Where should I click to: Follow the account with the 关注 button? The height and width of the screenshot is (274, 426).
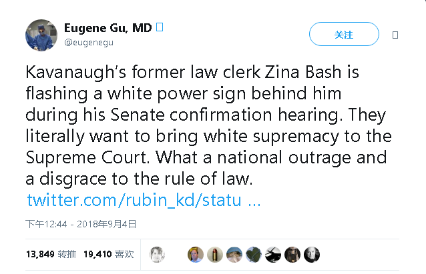[x=344, y=34]
